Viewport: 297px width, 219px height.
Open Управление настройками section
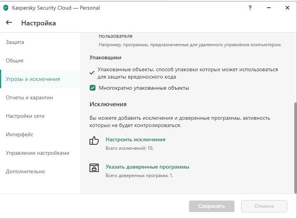[x=37, y=153]
